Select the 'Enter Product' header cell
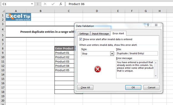This screenshot has height=105, width=173. coord(64,48)
